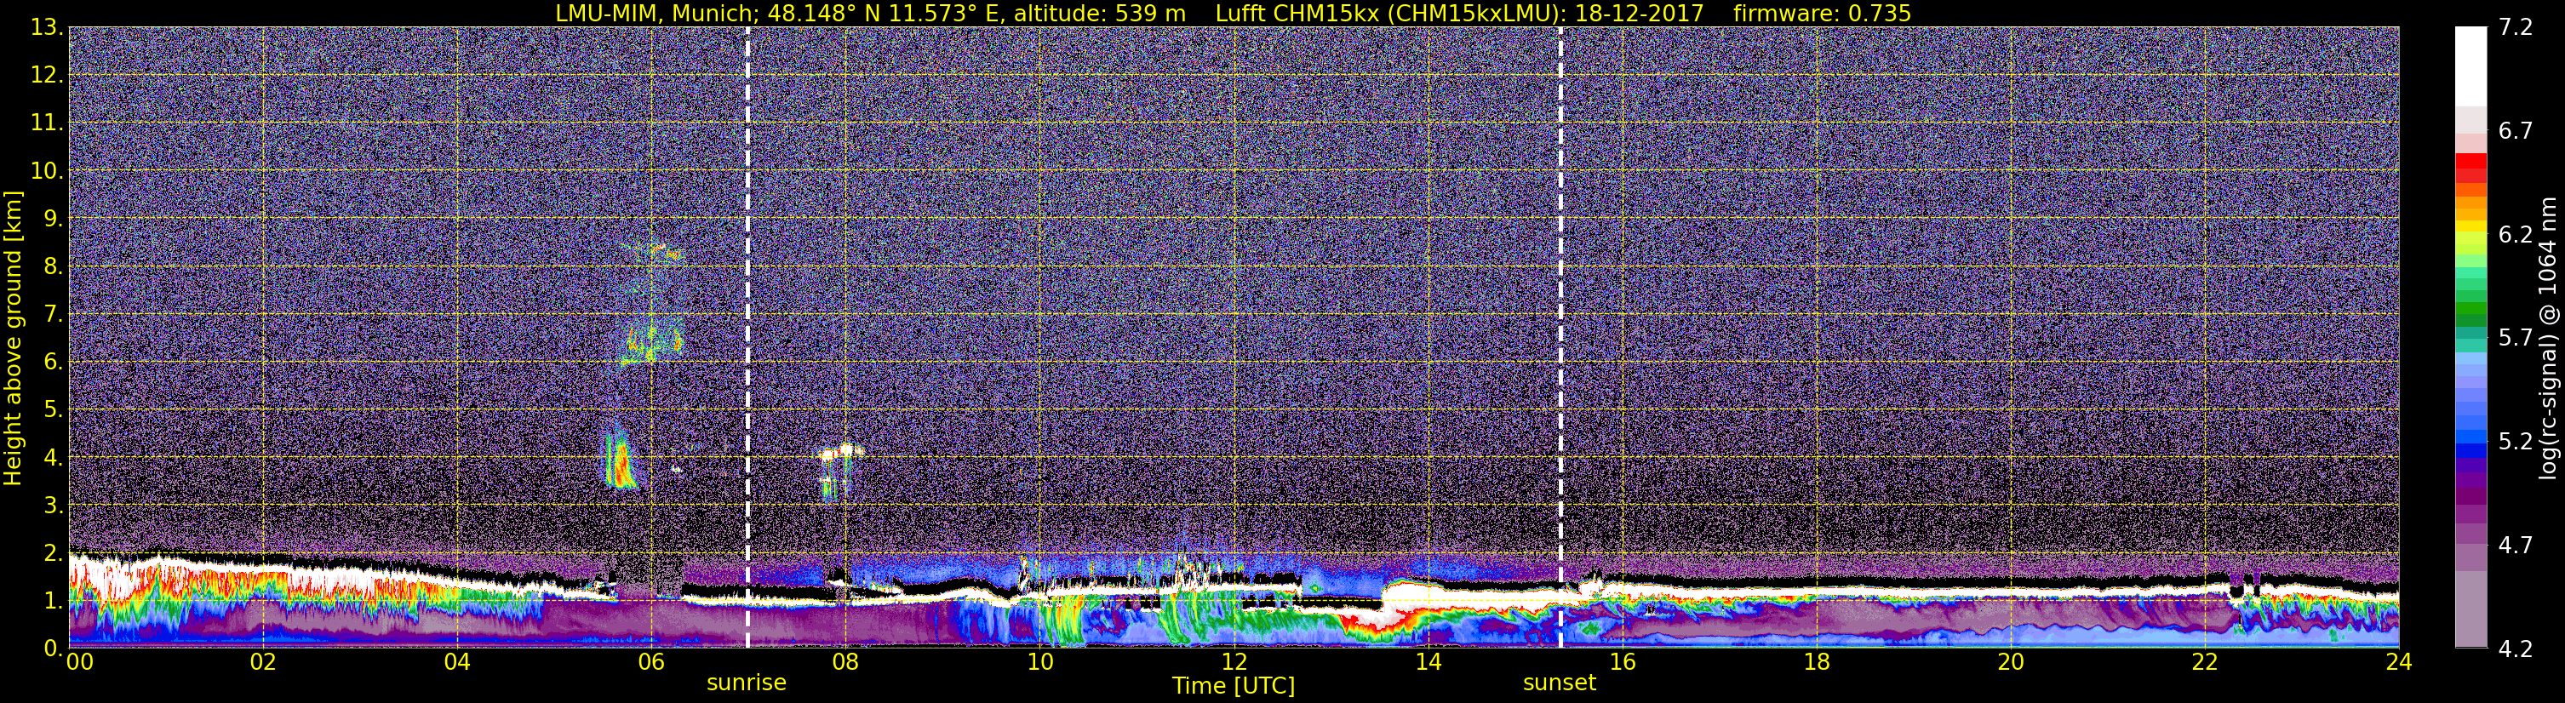Click the x-axis tick label '24'

[x=2399, y=663]
